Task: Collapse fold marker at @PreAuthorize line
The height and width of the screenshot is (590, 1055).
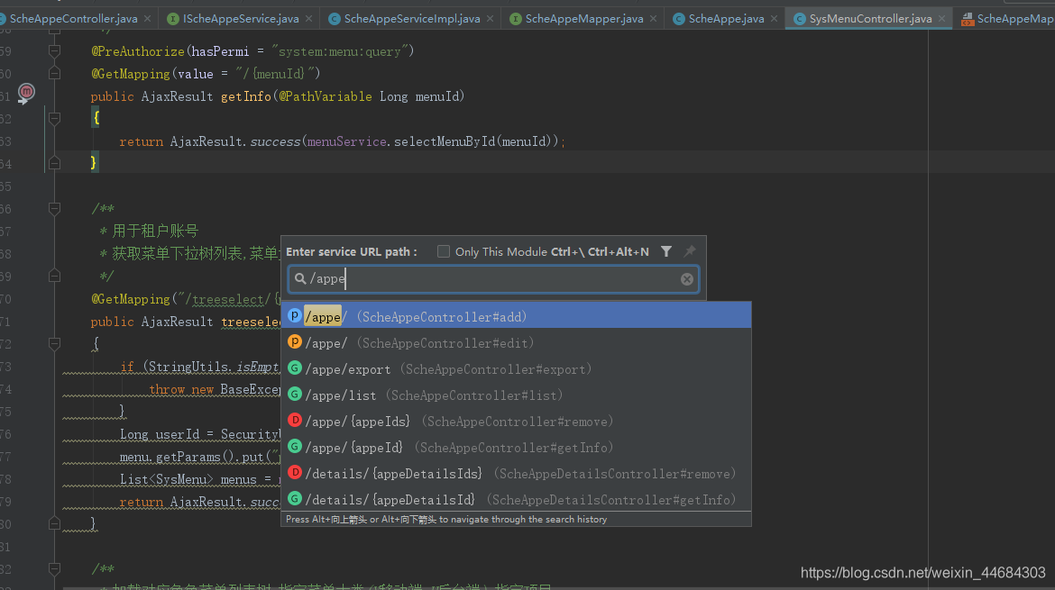Action: click(x=54, y=51)
